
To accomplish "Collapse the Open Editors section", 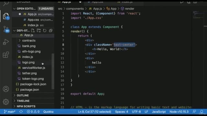I will 14,9.
